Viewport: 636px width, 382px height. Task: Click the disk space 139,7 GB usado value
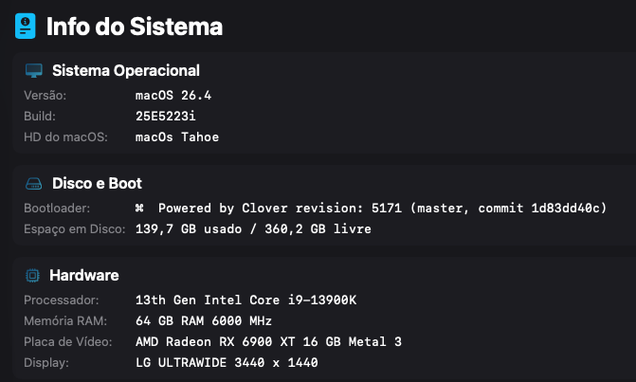click(253, 229)
